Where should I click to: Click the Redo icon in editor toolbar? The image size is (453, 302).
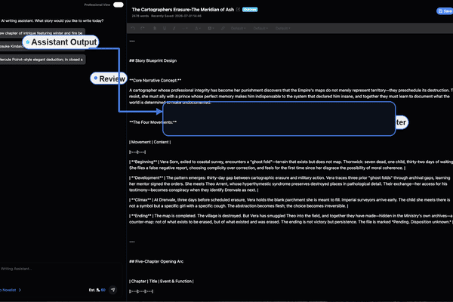[143, 29]
